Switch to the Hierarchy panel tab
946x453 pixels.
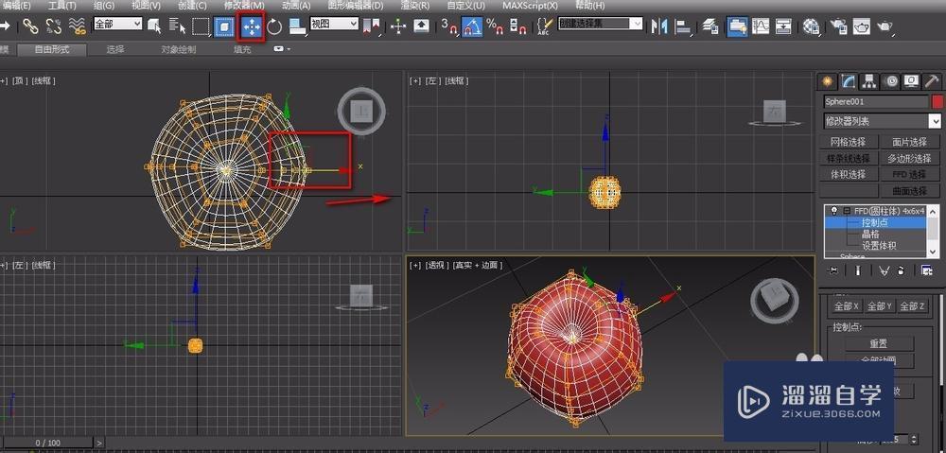[x=869, y=81]
